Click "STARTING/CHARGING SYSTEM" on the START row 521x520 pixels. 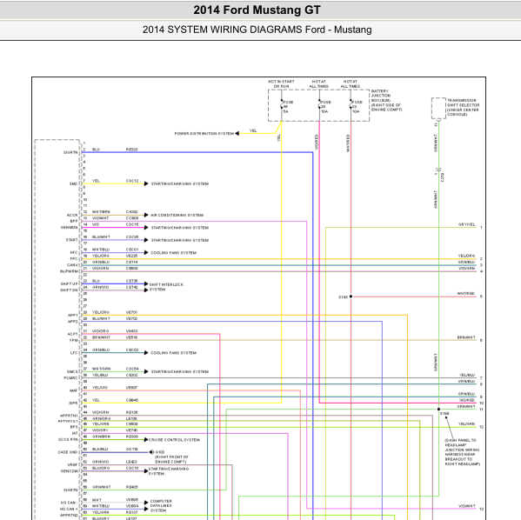(x=180, y=240)
